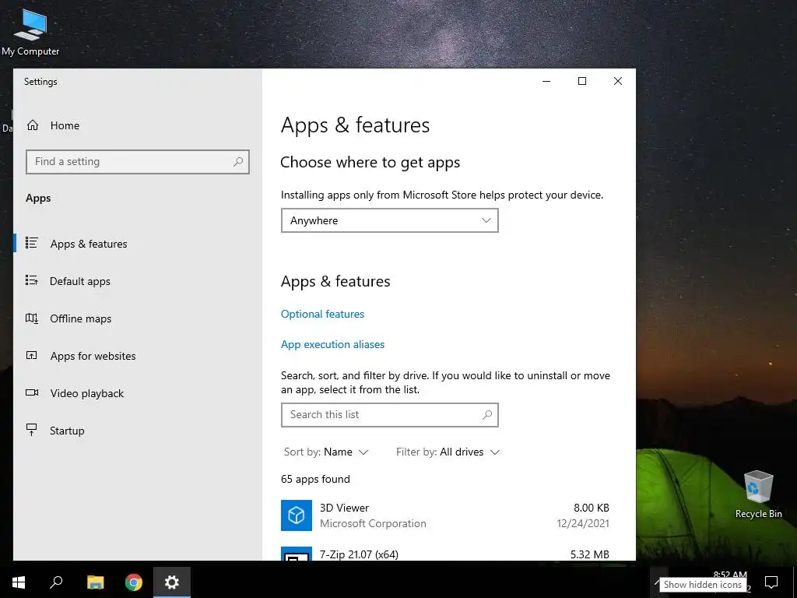Viewport: 797px width, 598px height.
Task: Click the 12/24/2021 install date
Action: (x=583, y=523)
